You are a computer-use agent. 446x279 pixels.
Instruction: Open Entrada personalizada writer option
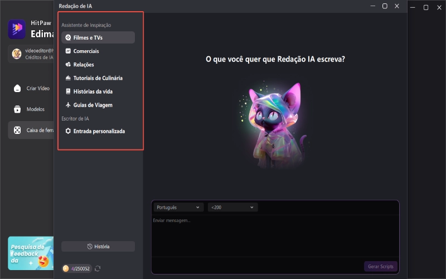pos(98,131)
